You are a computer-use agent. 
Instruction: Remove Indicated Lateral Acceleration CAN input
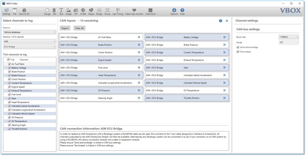pyautogui.click(x=224, y=75)
